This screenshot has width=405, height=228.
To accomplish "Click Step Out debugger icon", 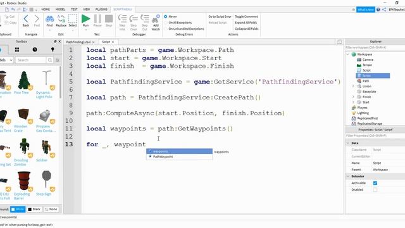I will 145,18.
